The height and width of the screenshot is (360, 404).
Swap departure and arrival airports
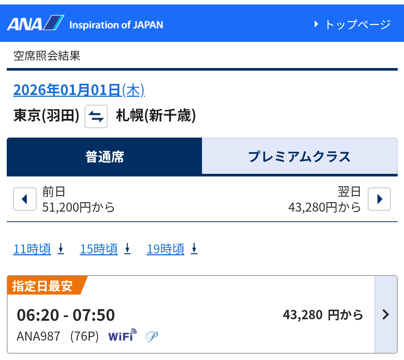click(96, 117)
